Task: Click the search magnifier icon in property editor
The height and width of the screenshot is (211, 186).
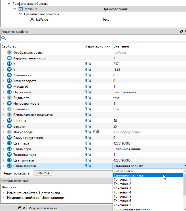Action: click(x=3, y=38)
